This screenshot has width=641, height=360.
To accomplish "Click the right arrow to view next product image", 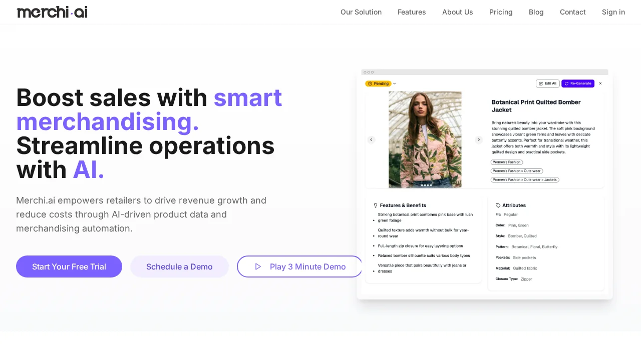I will [479, 139].
